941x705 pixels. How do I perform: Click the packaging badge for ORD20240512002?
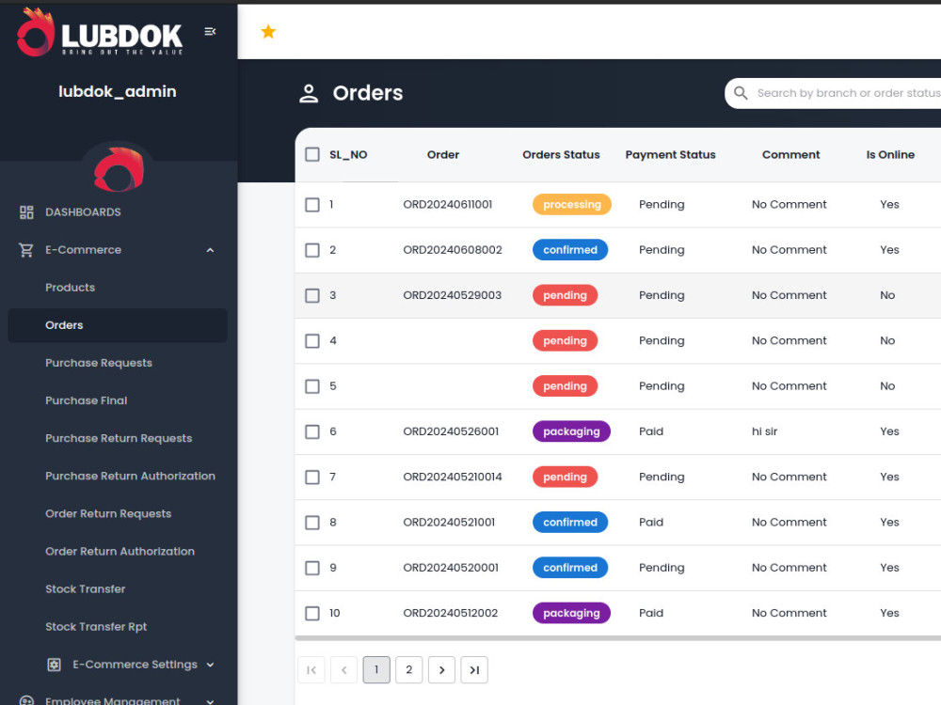571,613
